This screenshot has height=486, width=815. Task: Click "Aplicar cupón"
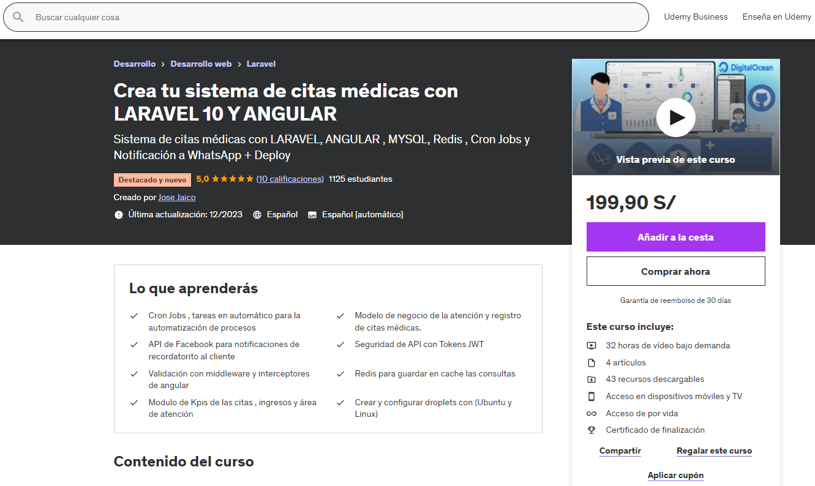[x=675, y=474]
